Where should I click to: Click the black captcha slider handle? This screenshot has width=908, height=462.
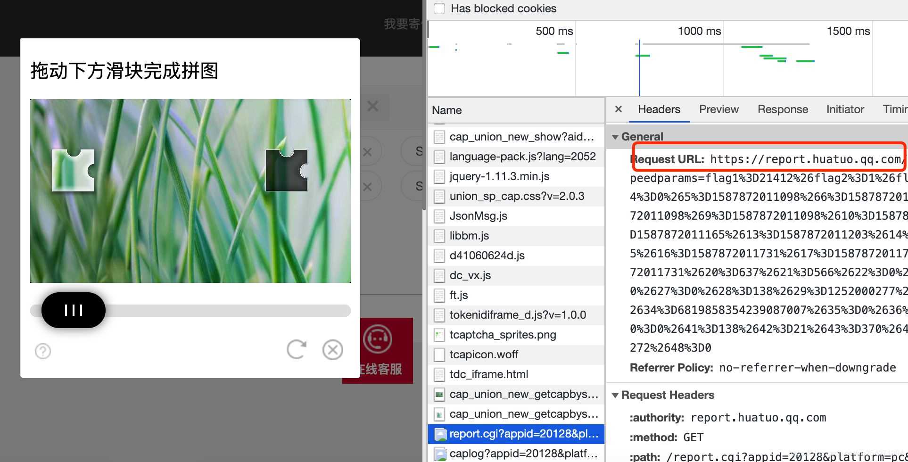click(x=74, y=310)
